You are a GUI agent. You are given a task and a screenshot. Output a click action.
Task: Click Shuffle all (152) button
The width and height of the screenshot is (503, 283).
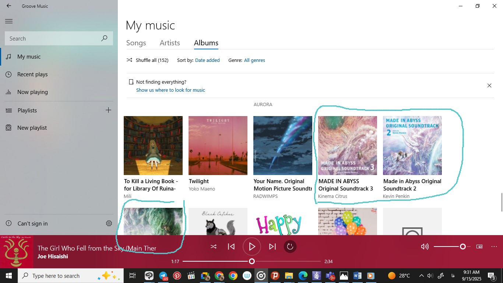pyautogui.click(x=148, y=60)
